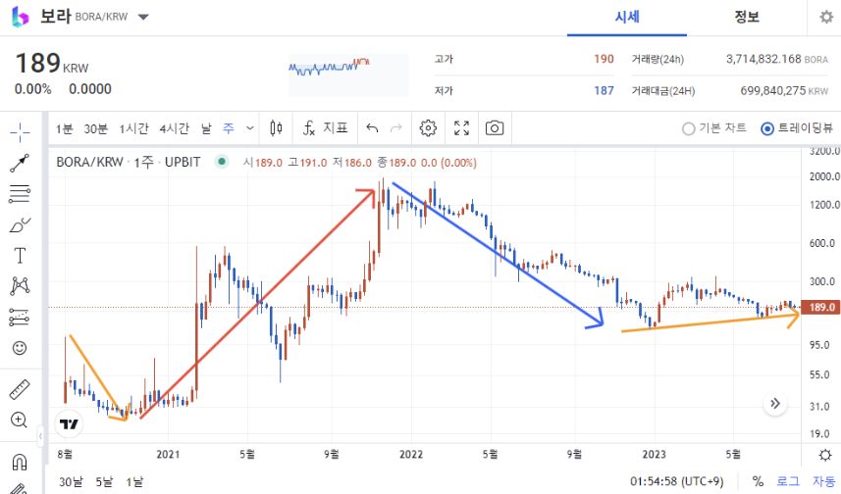This screenshot has height=494, width=841.
Task: Enter fullscreen chart mode
Action: pos(462,128)
